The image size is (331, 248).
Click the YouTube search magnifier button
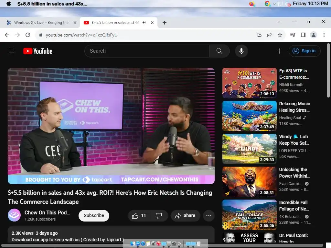pyautogui.click(x=219, y=51)
